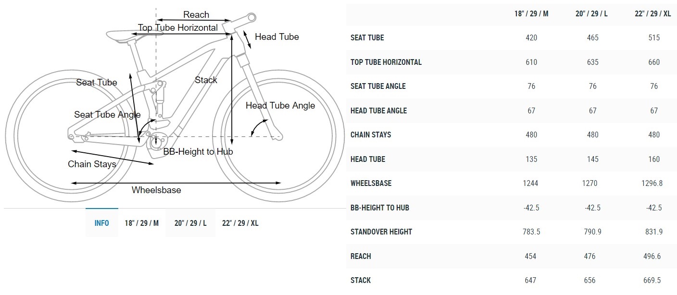Switch to the 18" / 29 / M tab
The width and height of the screenshot is (677, 295).
[x=141, y=223]
